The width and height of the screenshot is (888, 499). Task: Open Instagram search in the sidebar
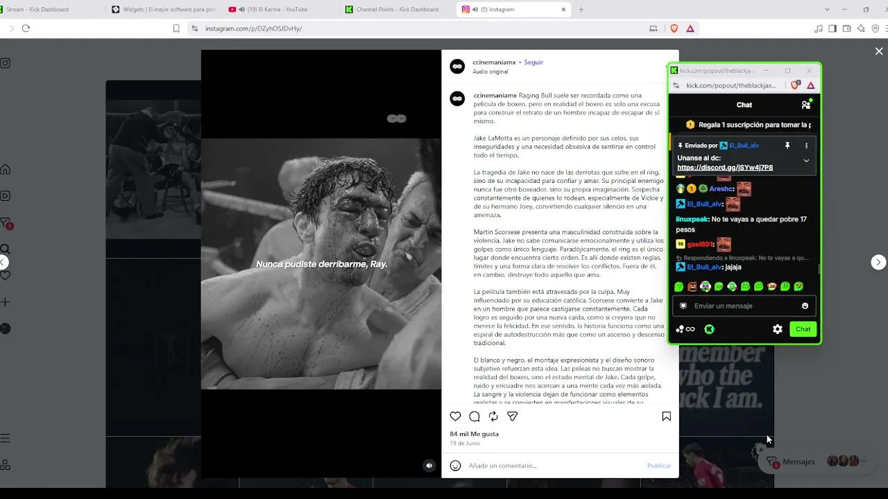click(5, 249)
